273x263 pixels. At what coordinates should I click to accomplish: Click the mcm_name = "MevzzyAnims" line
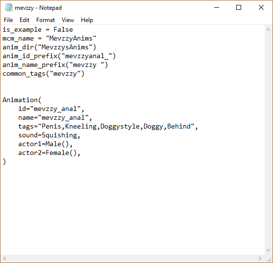[x=50, y=38]
